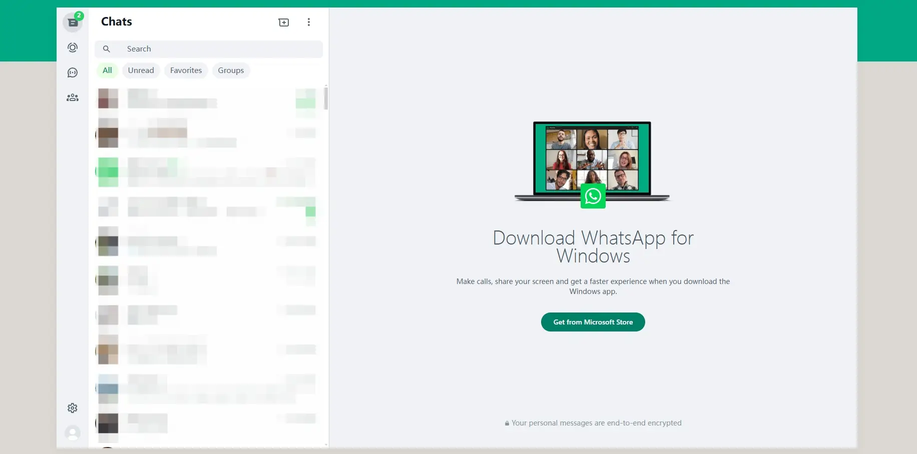917x454 pixels.
Task: Open the Chats icon in sidebar
Action: click(73, 22)
